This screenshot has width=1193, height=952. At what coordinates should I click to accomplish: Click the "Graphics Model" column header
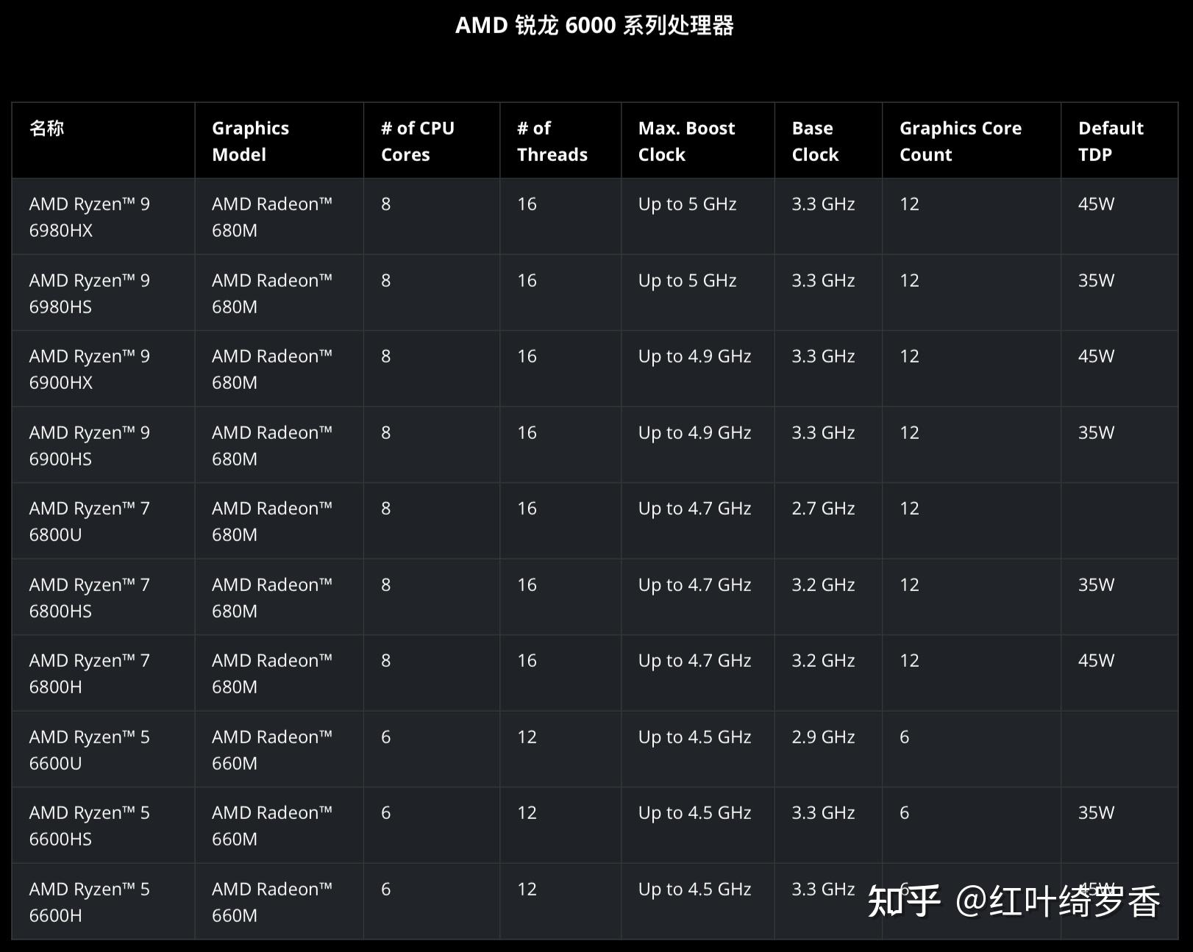coord(250,141)
